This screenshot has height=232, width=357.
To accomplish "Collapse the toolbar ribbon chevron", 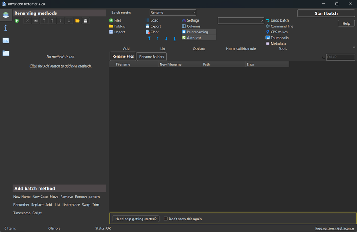I will pyautogui.click(x=354, y=47).
